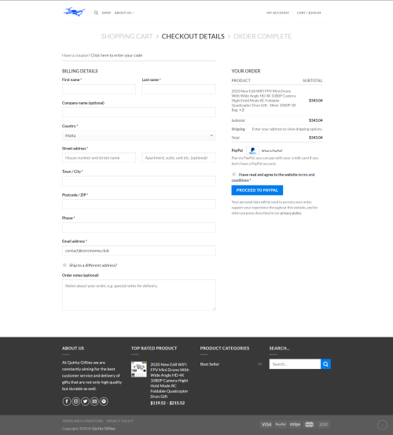393x435 pixels.
Task: Click the First name input field
Action: click(x=99, y=90)
